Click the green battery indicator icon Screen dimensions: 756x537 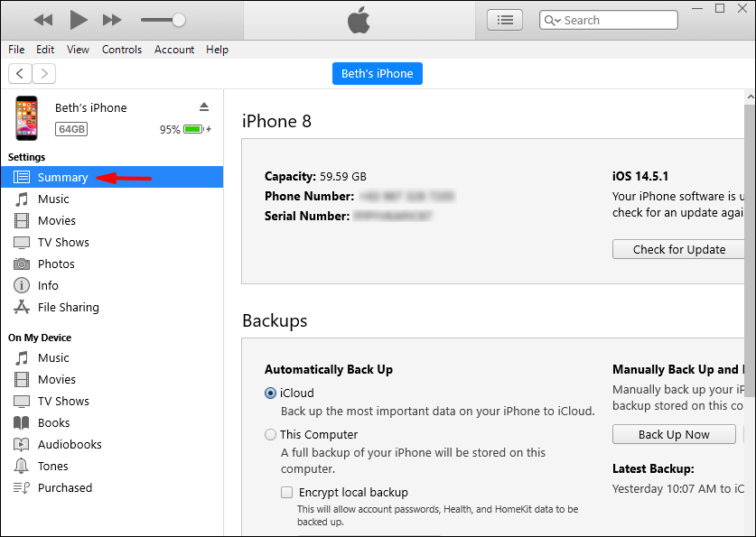(193, 129)
